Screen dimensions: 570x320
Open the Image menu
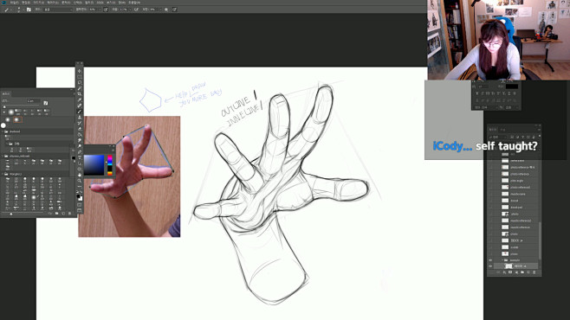38,3
